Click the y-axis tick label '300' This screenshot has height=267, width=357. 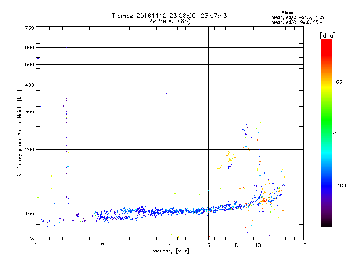coord(29,112)
